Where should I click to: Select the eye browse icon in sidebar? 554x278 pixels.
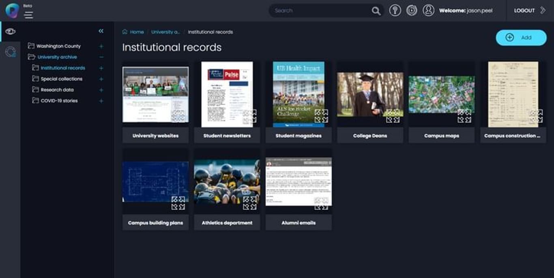pos(11,32)
